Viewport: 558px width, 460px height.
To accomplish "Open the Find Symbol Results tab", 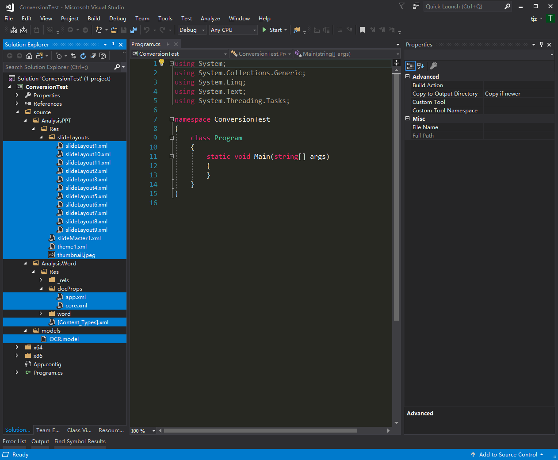I will (80, 441).
